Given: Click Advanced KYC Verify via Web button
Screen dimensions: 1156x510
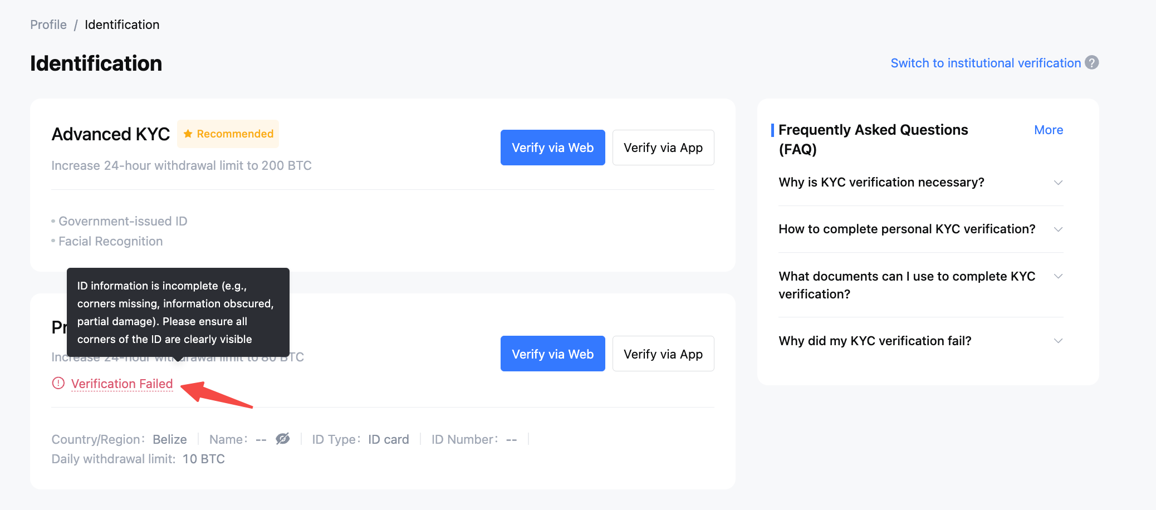Looking at the screenshot, I should pos(552,148).
